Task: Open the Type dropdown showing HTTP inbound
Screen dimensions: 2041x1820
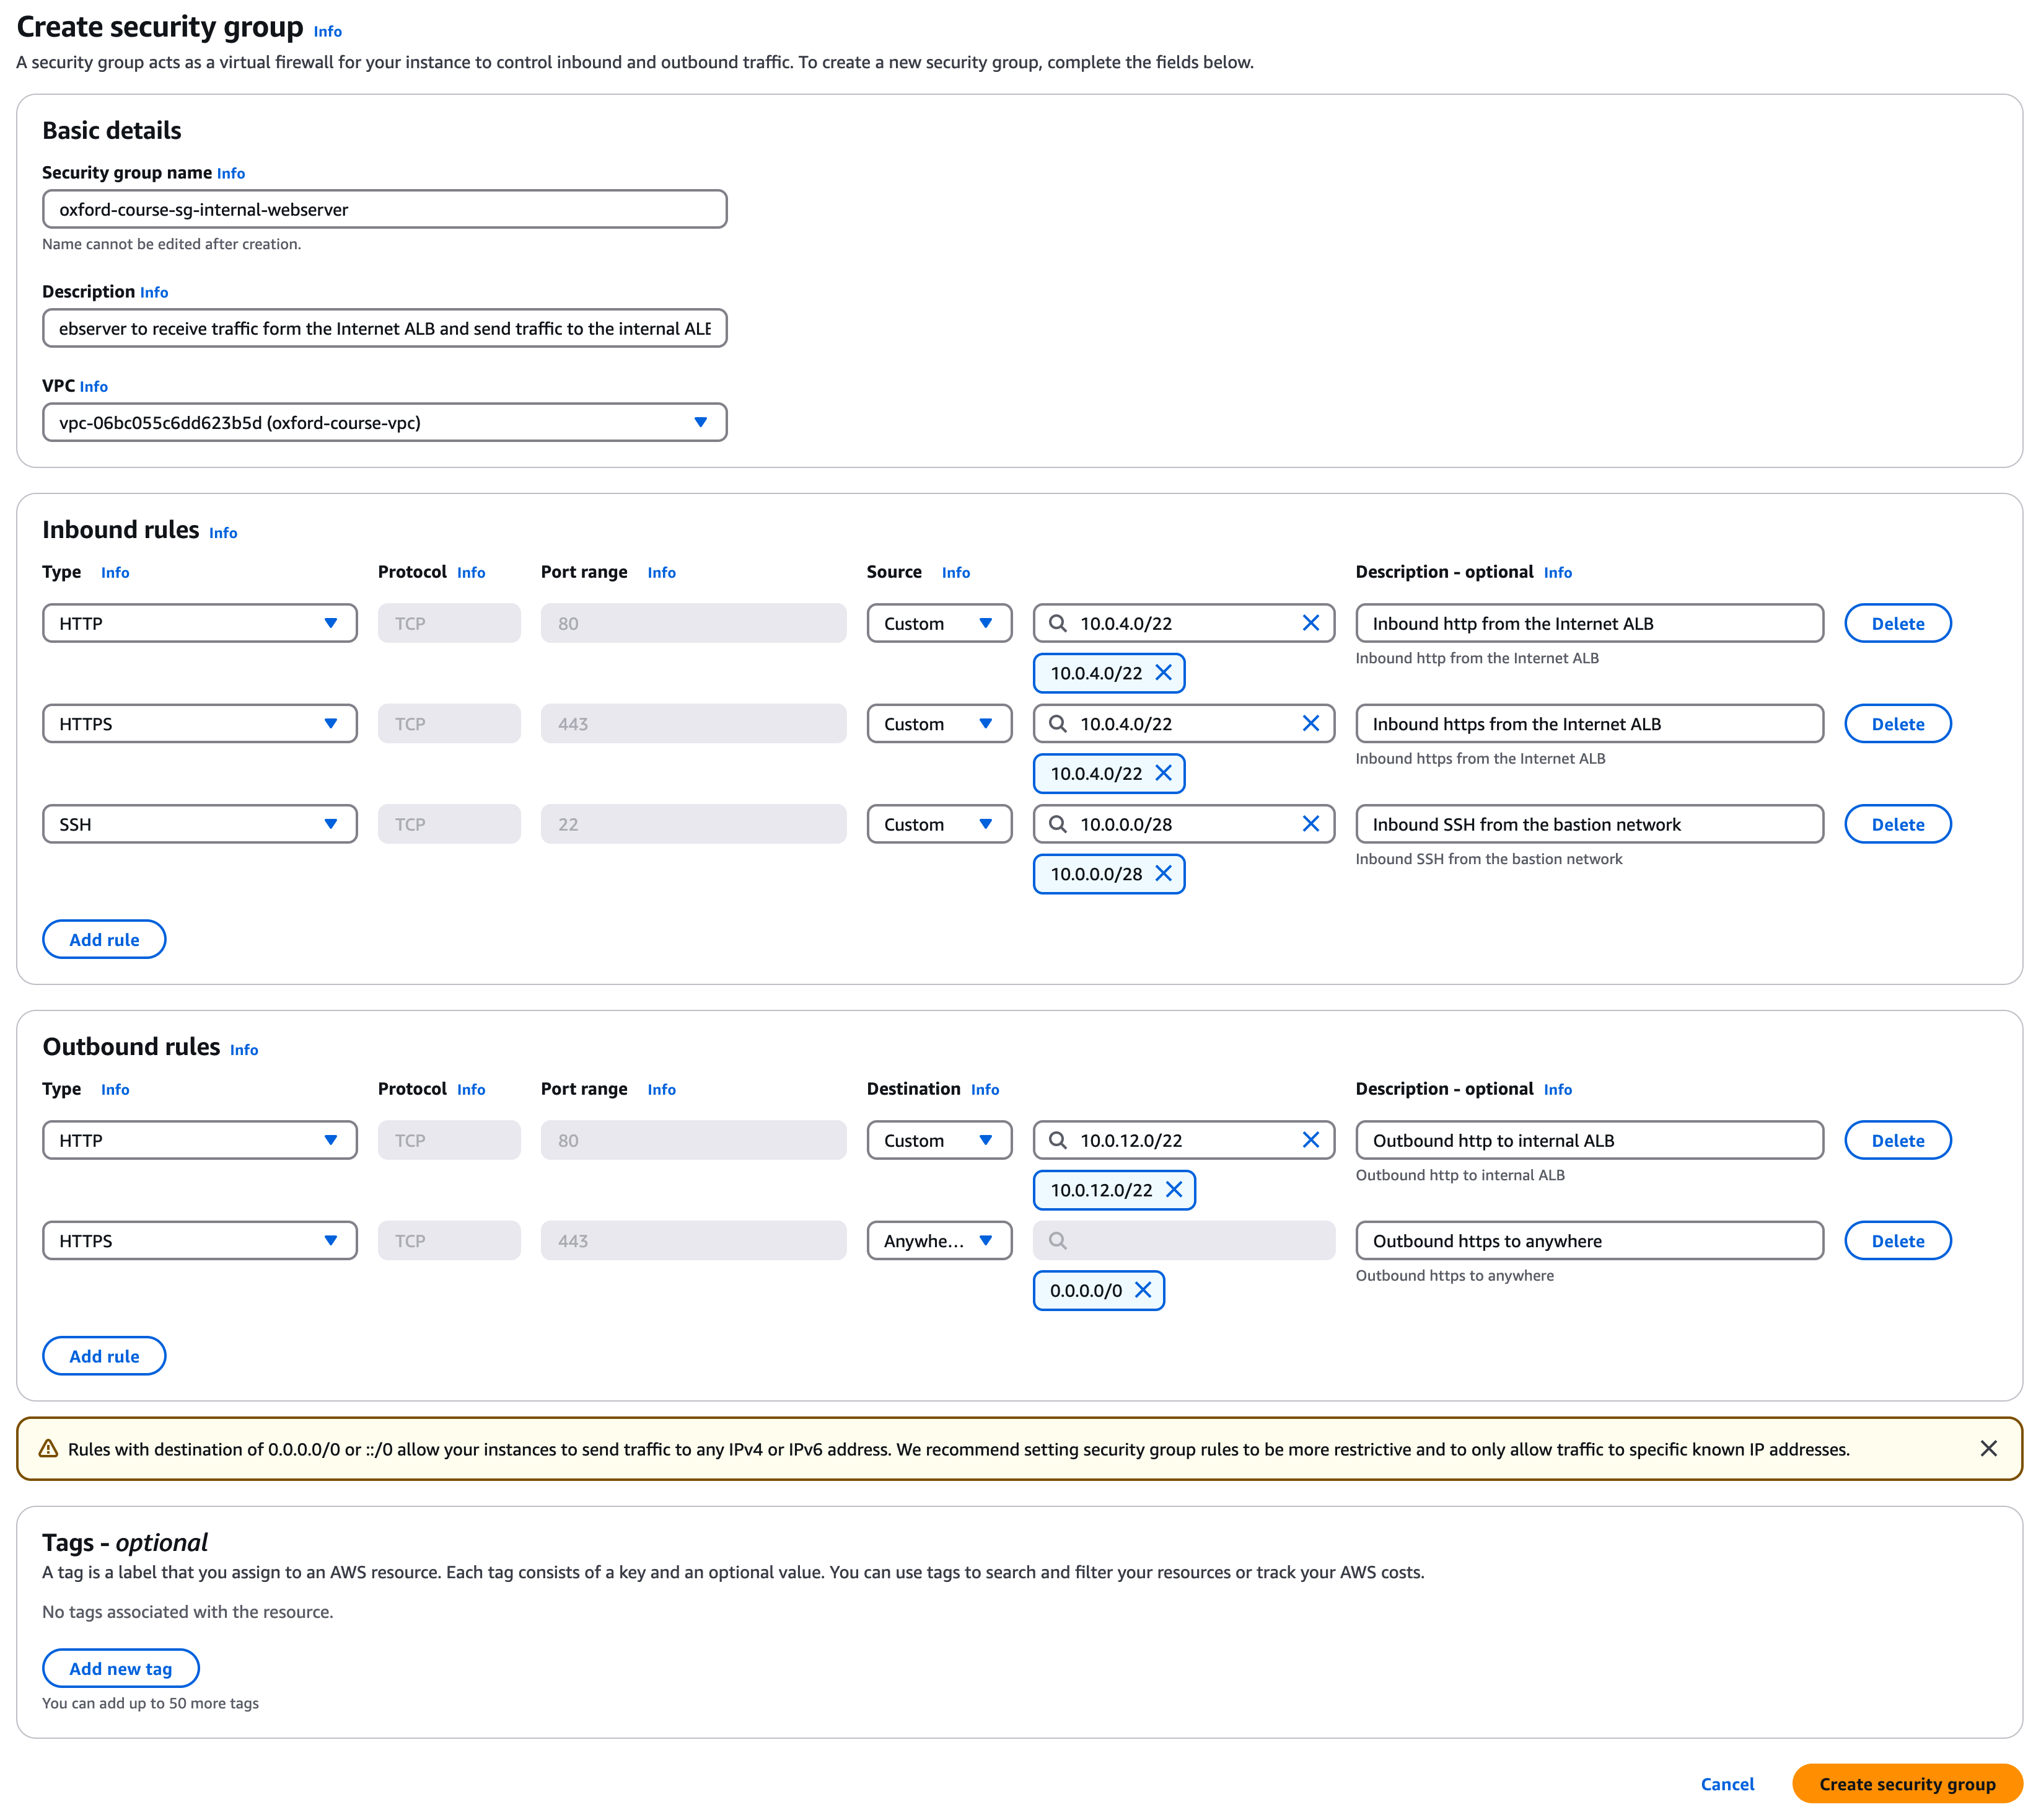Action: point(199,623)
